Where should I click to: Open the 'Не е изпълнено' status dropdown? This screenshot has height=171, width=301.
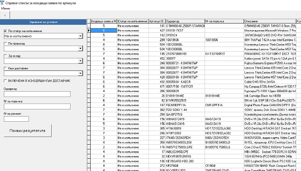point(80,36)
